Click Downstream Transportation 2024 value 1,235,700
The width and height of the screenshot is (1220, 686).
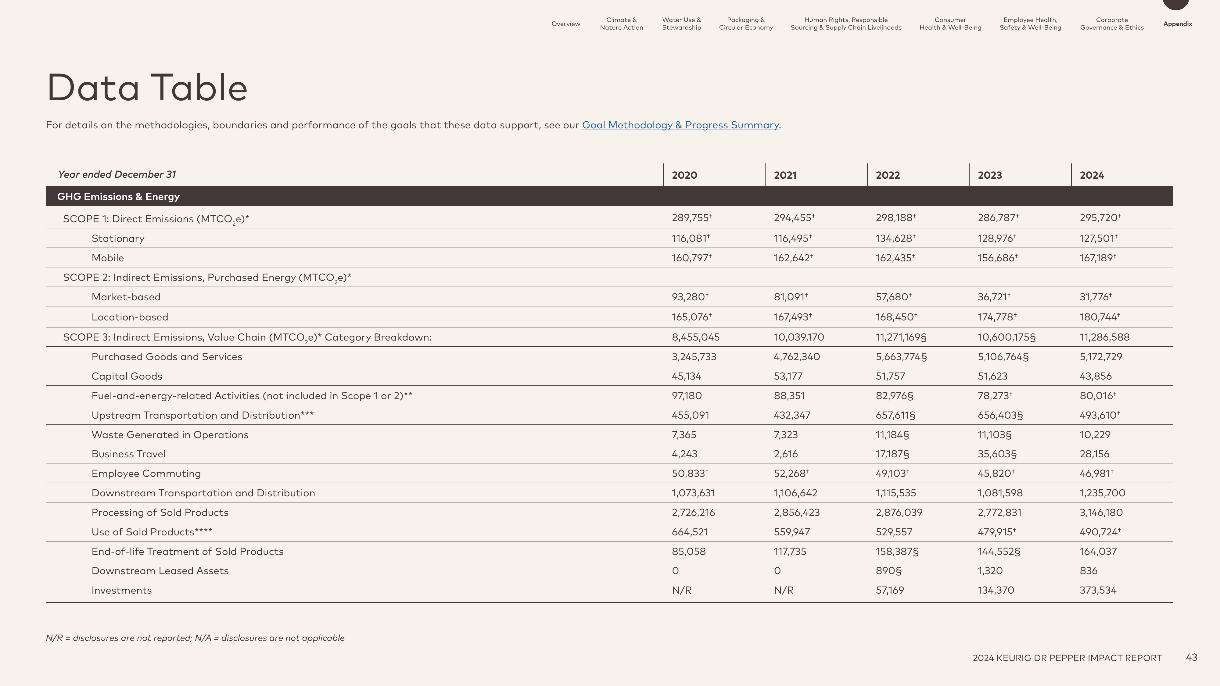click(x=1102, y=493)
